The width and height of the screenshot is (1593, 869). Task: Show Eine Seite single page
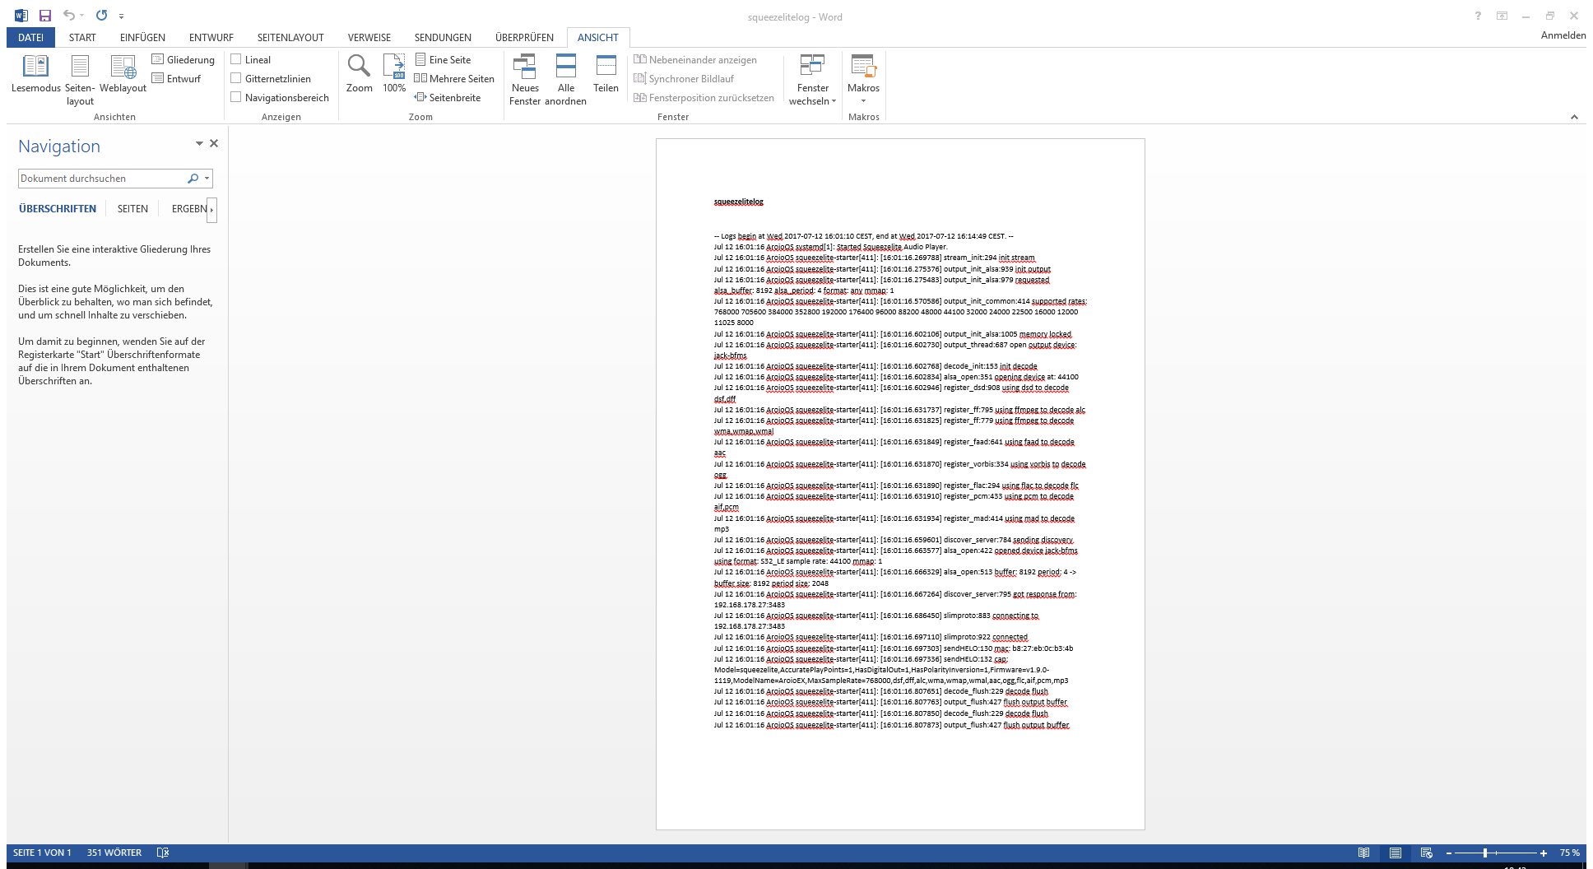click(x=443, y=59)
